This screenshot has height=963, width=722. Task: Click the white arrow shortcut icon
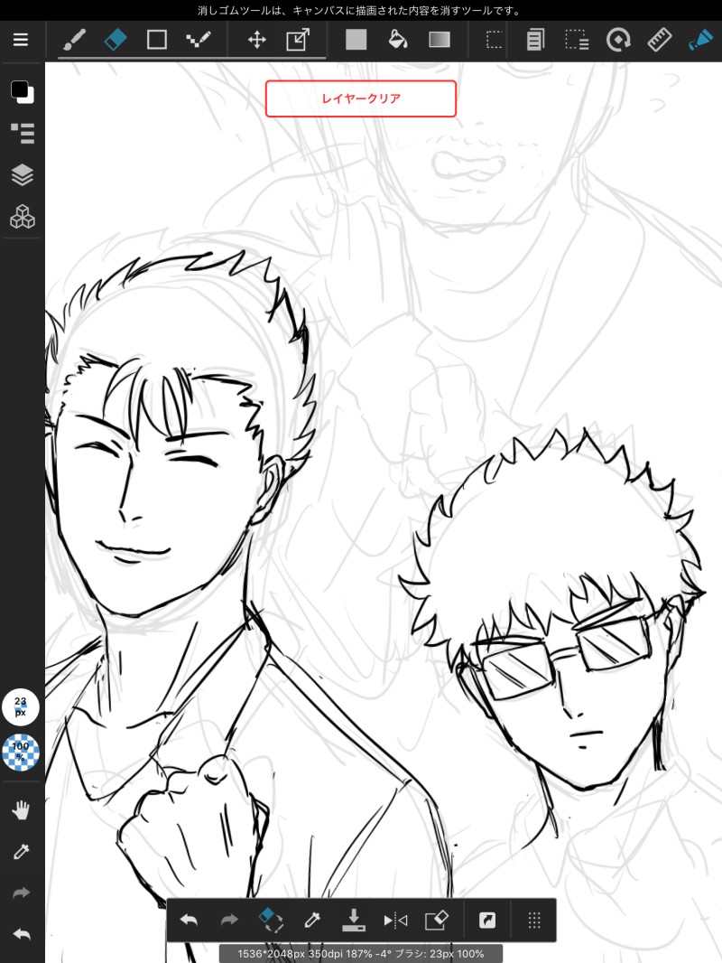(487, 920)
